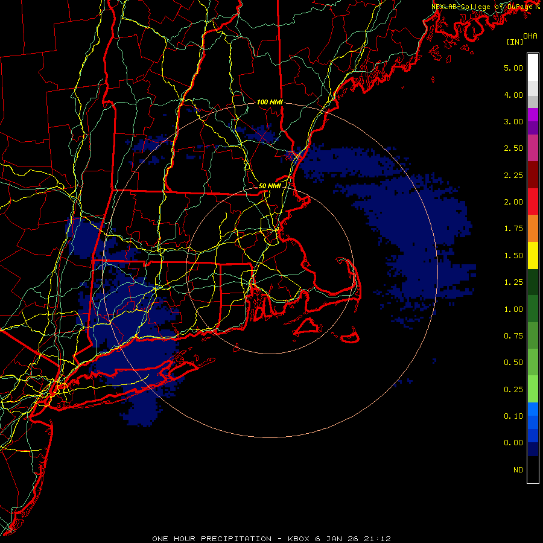The height and width of the screenshot is (543, 543).
Task: Click the 3.00 legend value
Action: (513, 121)
